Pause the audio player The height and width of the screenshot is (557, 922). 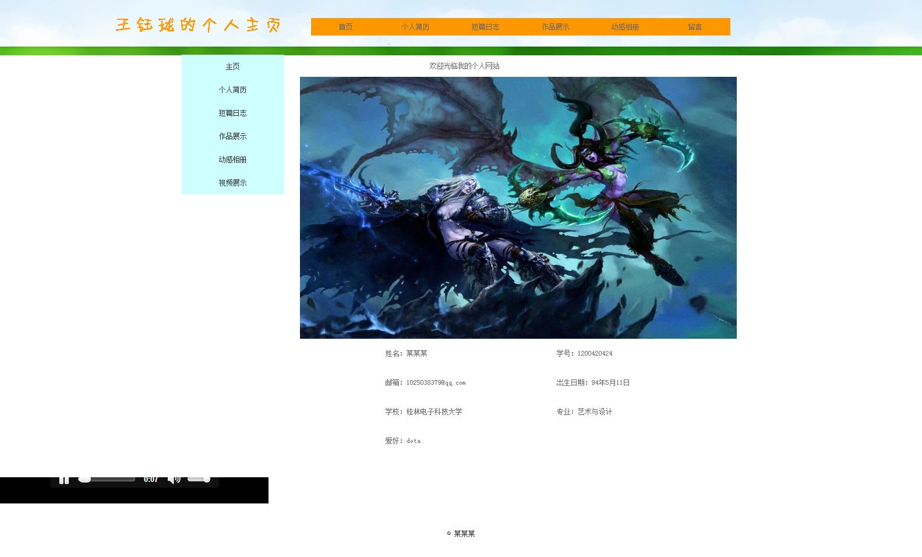point(64,480)
